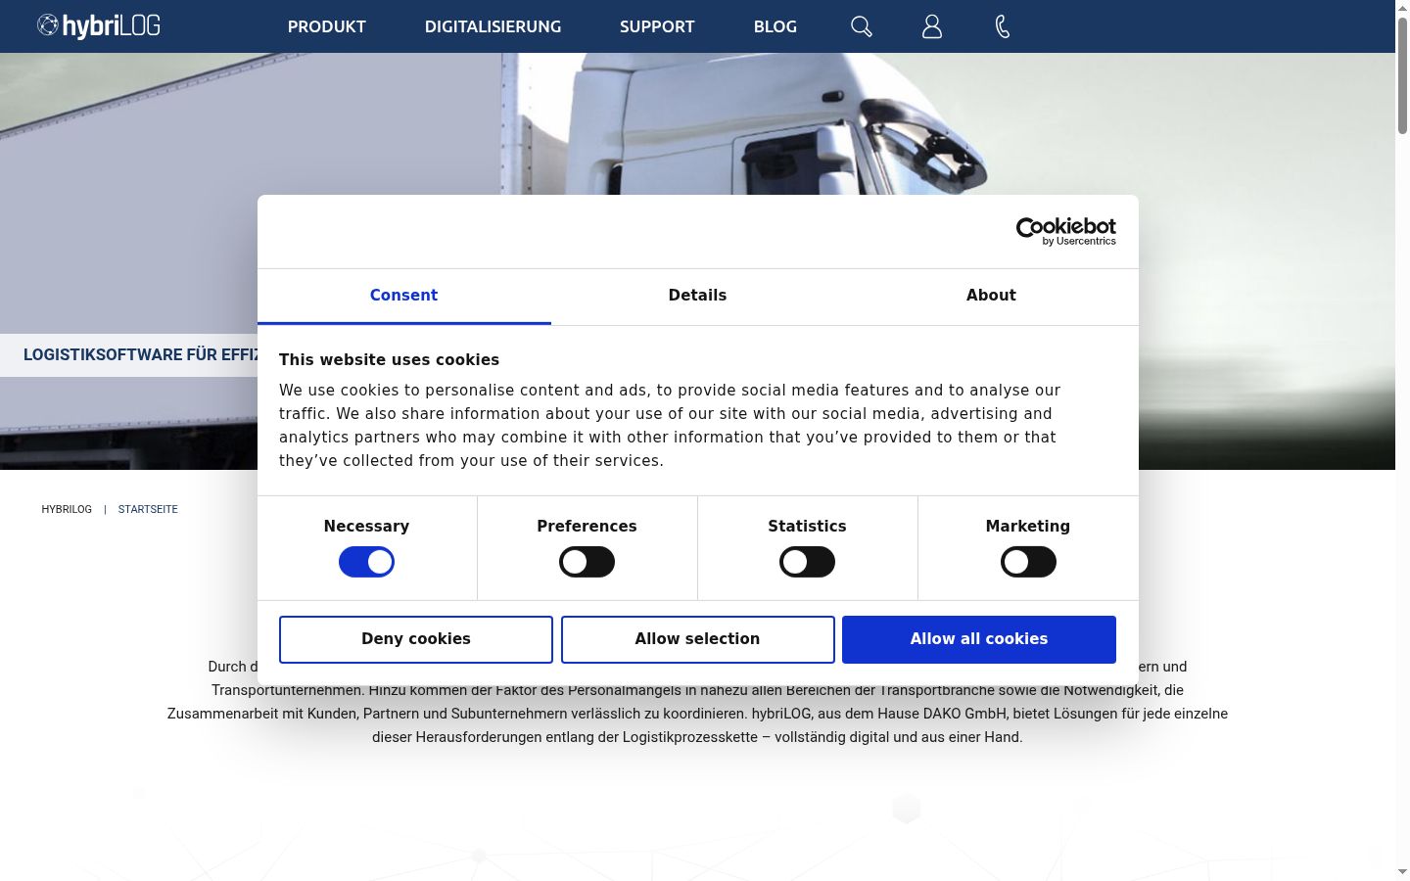
Task: Expand the SUPPORT navigation menu
Action: tap(657, 26)
